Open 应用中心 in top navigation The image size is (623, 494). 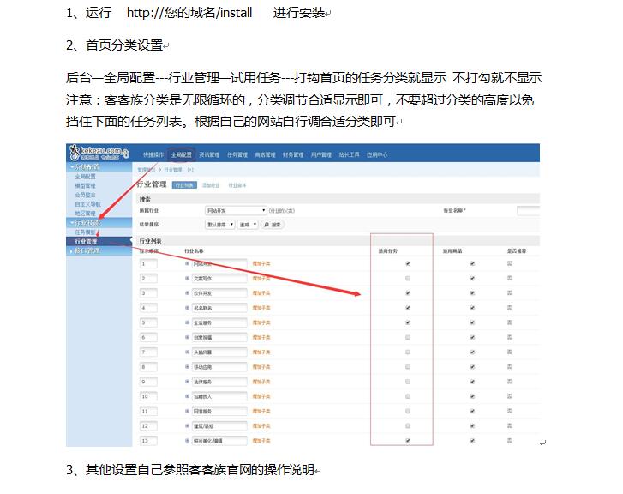pos(377,154)
